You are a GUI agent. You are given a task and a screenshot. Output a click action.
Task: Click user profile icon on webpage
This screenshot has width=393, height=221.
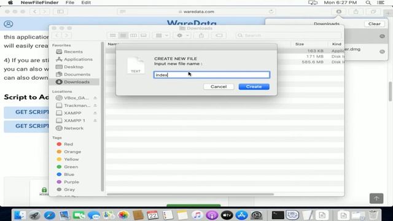click(9, 24)
